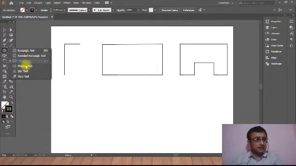Viewport: 296px width, 166px height.
Task: Select the Width tool
Action: point(5,66)
